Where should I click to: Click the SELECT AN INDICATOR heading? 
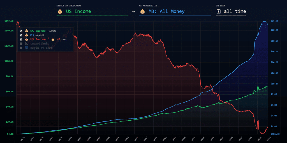(69, 6)
